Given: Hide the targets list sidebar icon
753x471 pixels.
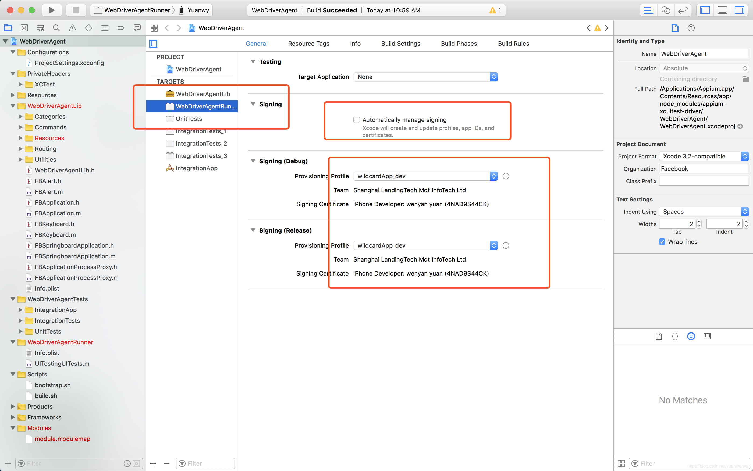Looking at the screenshot, I should (154, 44).
